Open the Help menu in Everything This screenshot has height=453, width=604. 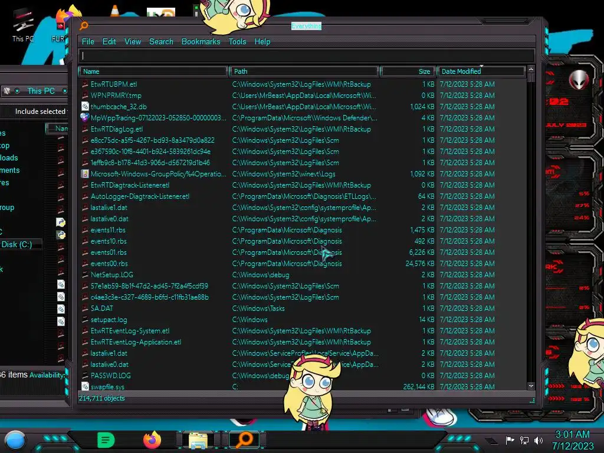(262, 42)
